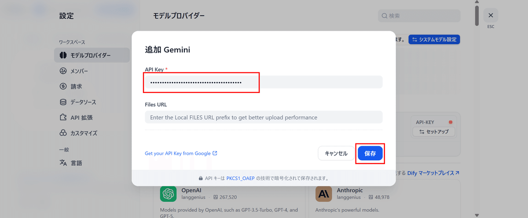The image size is (528, 218).
Task: Click the API 拡張 puzzle icon
Action: tap(63, 118)
